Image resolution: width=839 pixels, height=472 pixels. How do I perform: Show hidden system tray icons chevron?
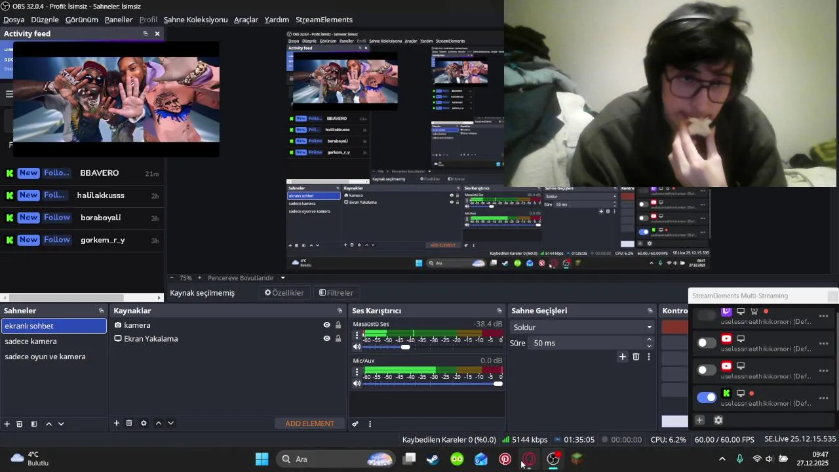coord(722,459)
